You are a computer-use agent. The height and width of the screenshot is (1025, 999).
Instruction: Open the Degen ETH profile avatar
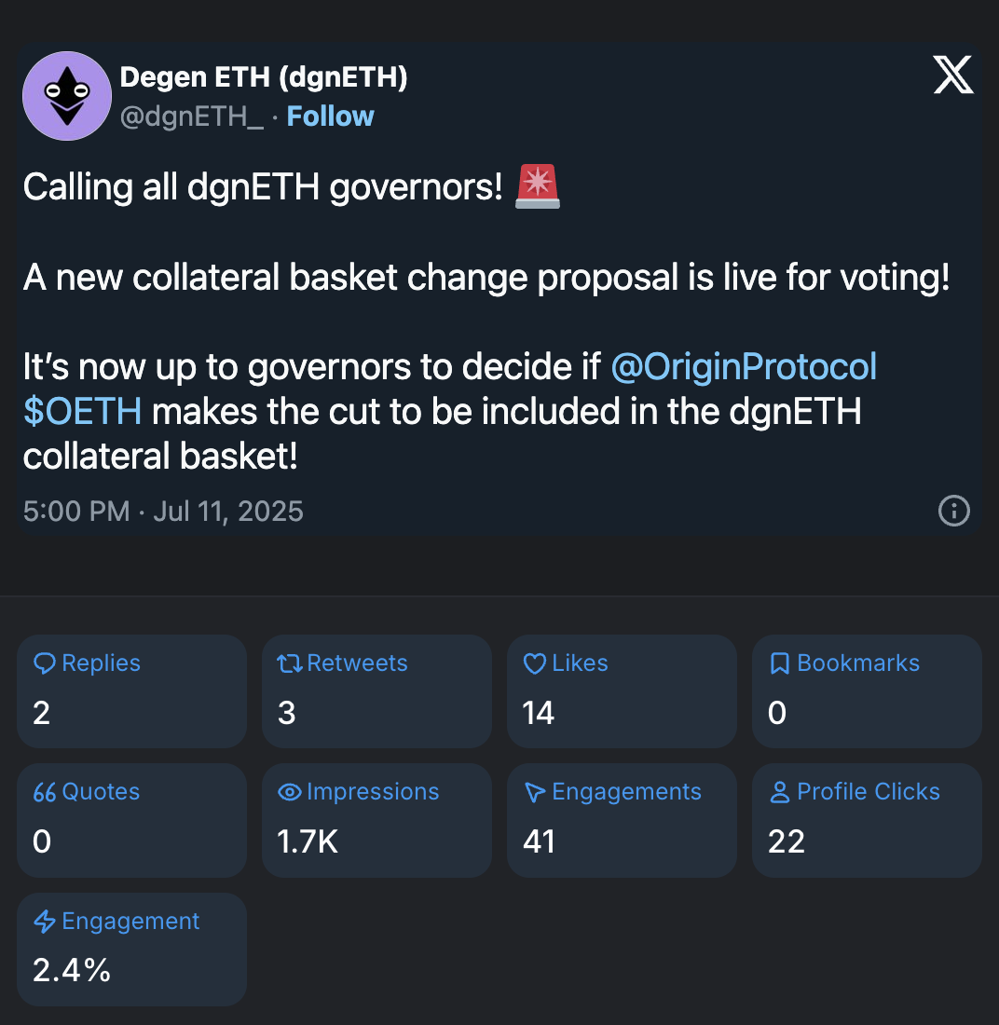[67, 96]
